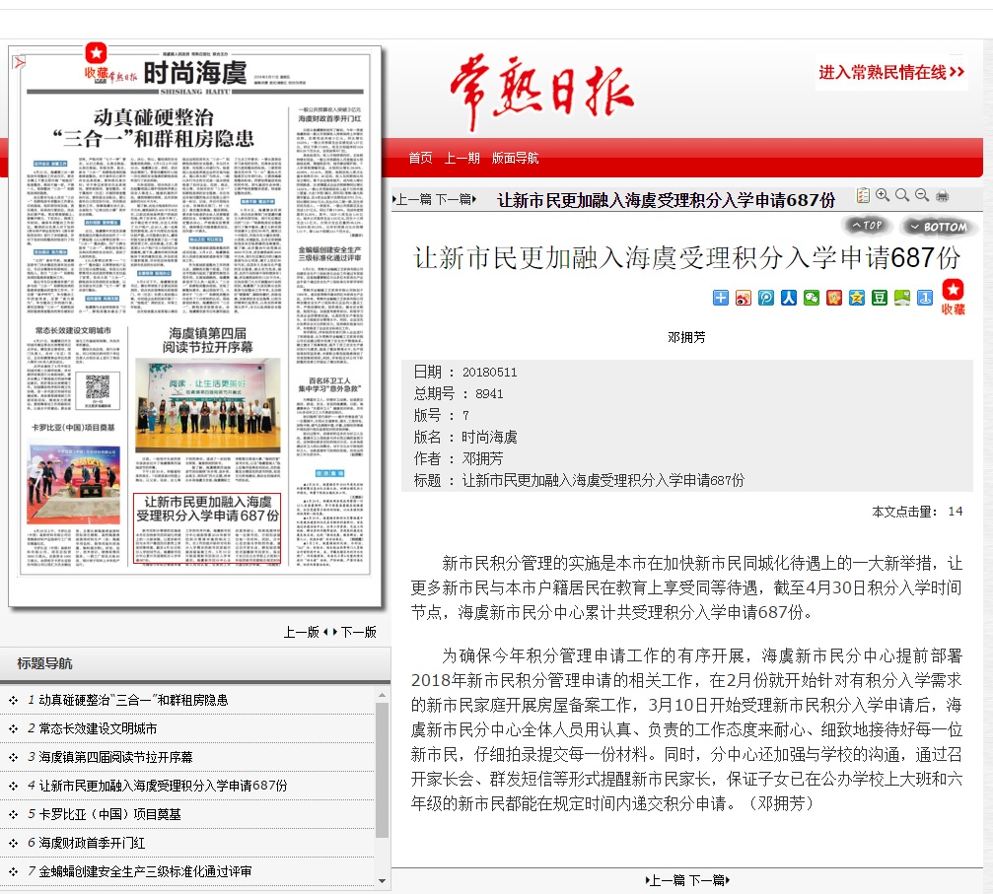
Task: Share the article to Renren
Action: tap(789, 298)
